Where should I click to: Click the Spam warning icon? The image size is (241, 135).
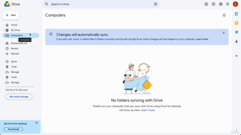pyautogui.click(x=7, y=61)
